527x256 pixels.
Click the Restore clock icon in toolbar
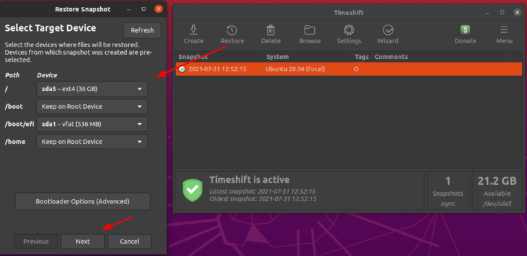(232, 30)
